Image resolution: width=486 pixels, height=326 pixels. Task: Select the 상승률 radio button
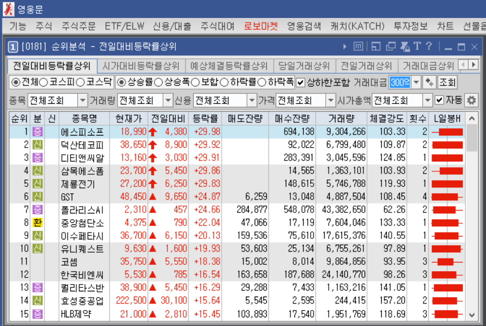tap(122, 82)
